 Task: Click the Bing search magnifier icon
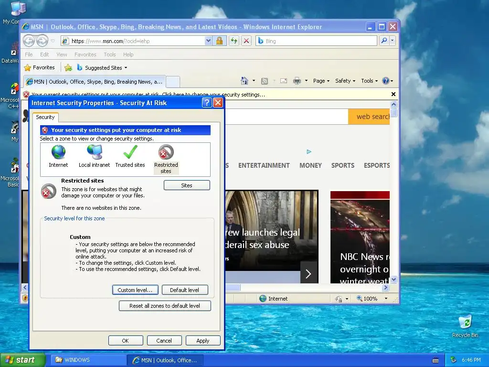click(x=384, y=41)
